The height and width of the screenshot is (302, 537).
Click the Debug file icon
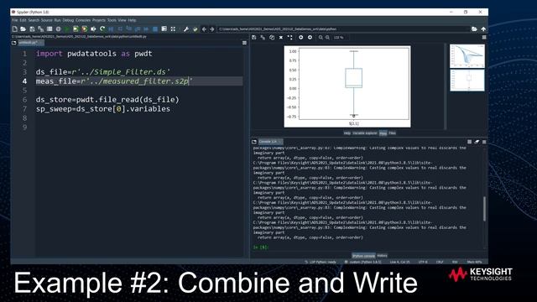pyautogui.click(x=111, y=29)
